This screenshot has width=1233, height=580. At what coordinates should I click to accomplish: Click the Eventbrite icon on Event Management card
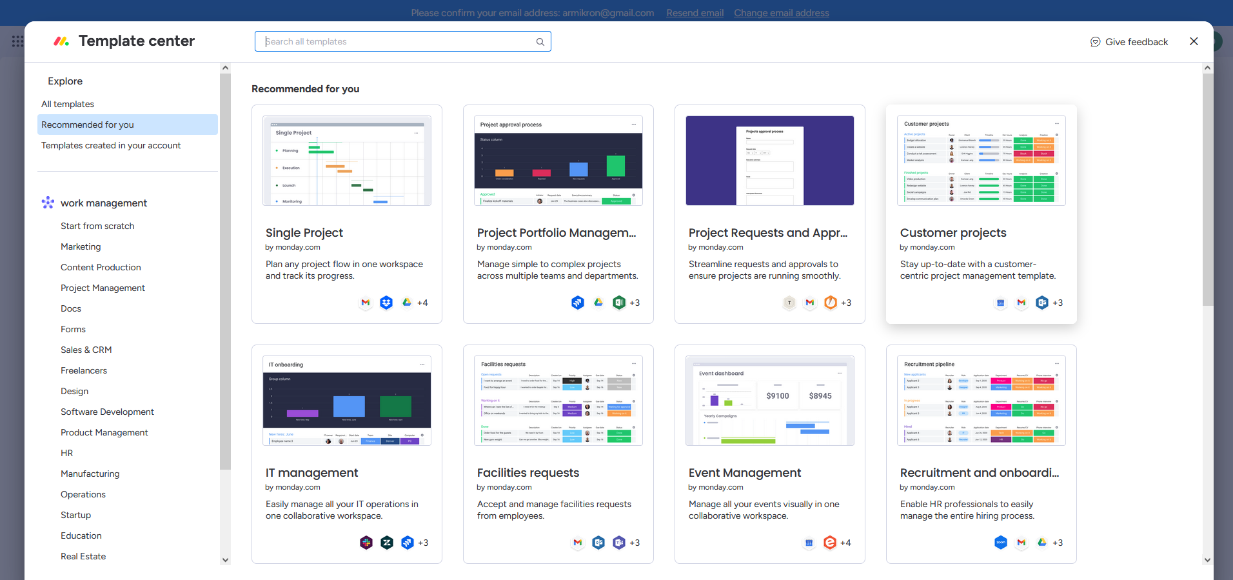pos(830,543)
